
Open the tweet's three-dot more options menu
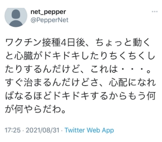click(155, 12)
